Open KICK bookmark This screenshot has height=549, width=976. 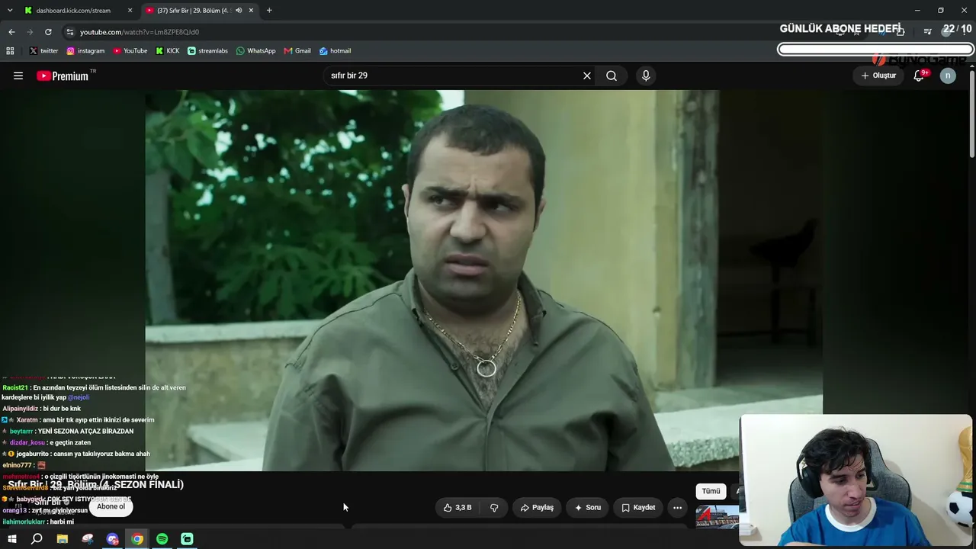(x=168, y=51)
